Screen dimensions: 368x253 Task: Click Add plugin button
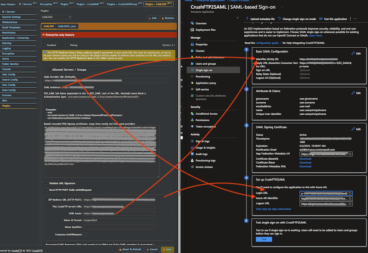pyautogui.click(x=153, y=18)
